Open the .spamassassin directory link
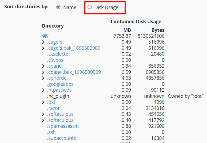This screenshot has width=207, height=143. (63, 126)
